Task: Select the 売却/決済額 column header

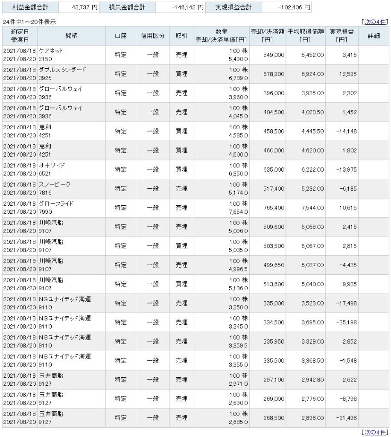Action: [267, 36]
